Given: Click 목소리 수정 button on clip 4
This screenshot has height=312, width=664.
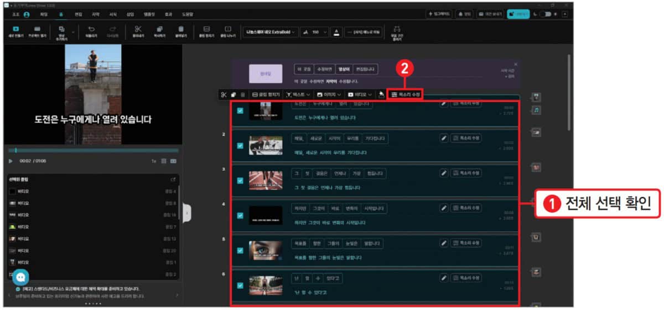Looking at the screenshot, I should tap(466, 208).
